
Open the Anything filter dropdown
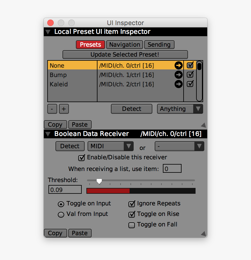[x=180, y=109]
